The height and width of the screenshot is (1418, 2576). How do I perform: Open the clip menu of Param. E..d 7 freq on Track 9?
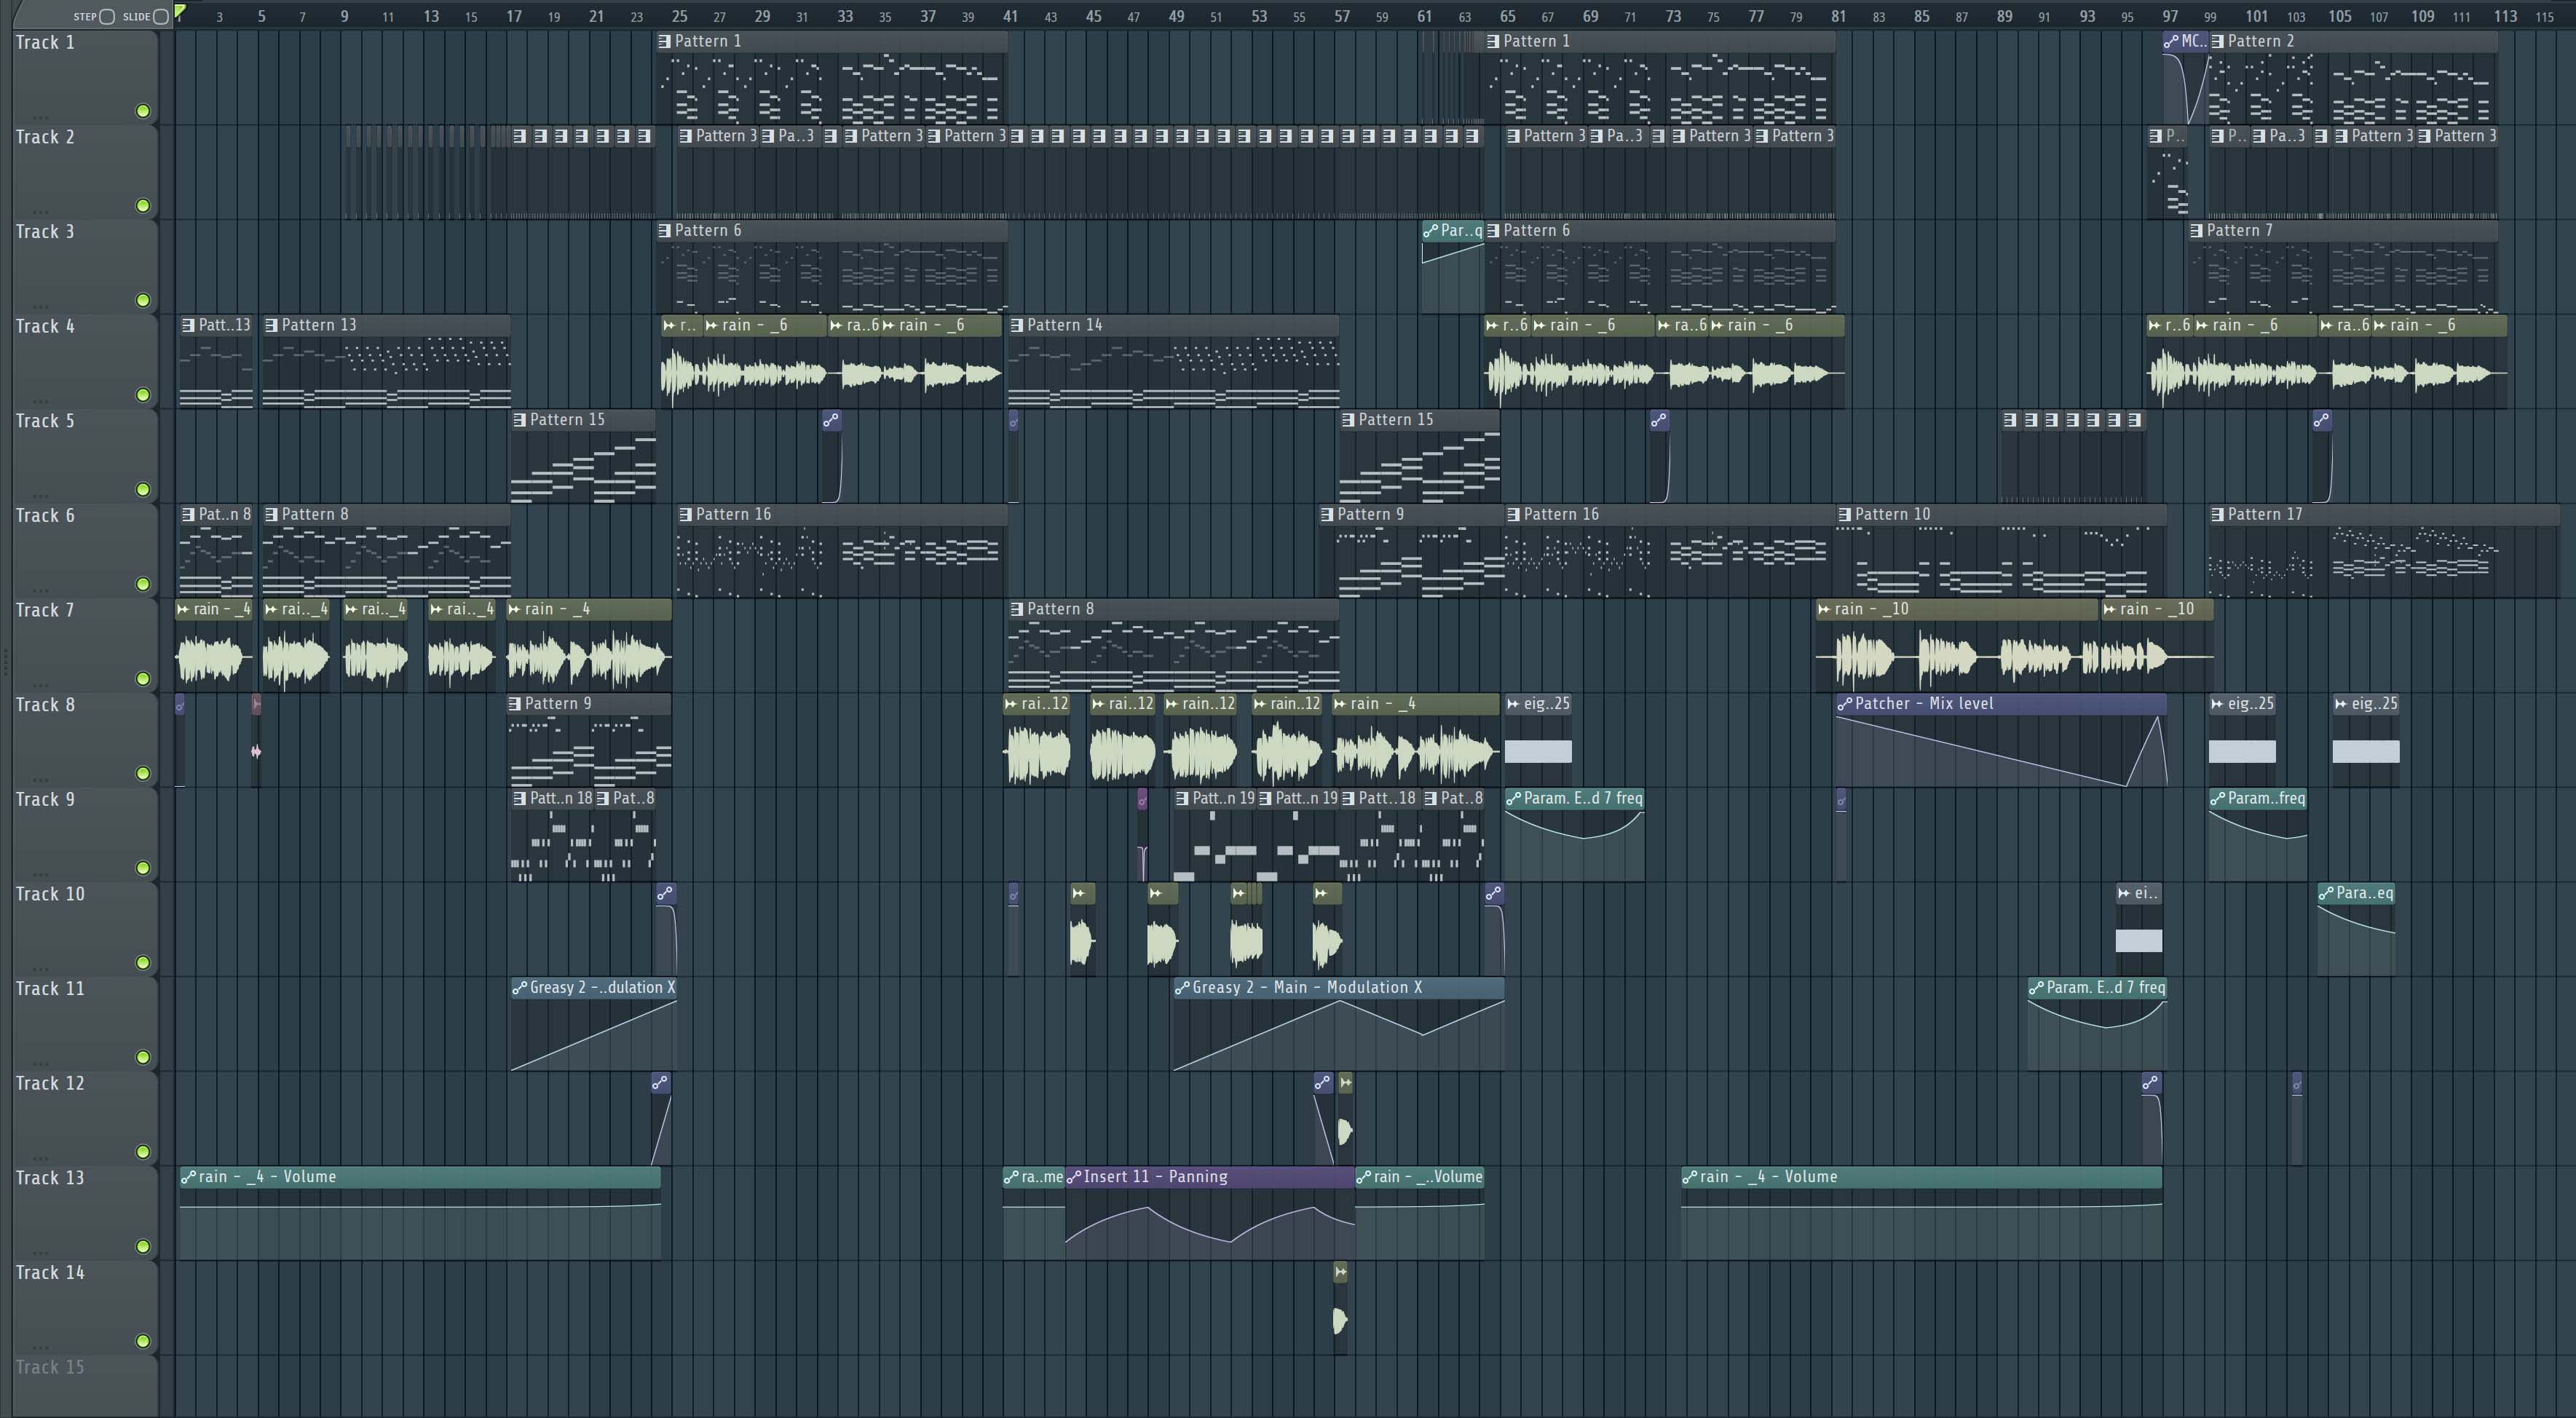[1514, 798]
